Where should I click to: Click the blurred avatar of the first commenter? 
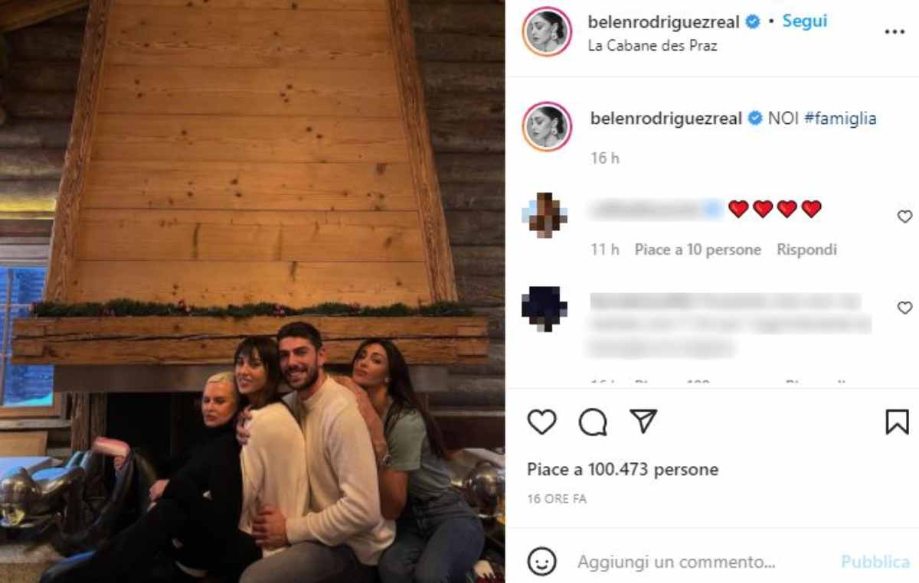tap(545, 214)
